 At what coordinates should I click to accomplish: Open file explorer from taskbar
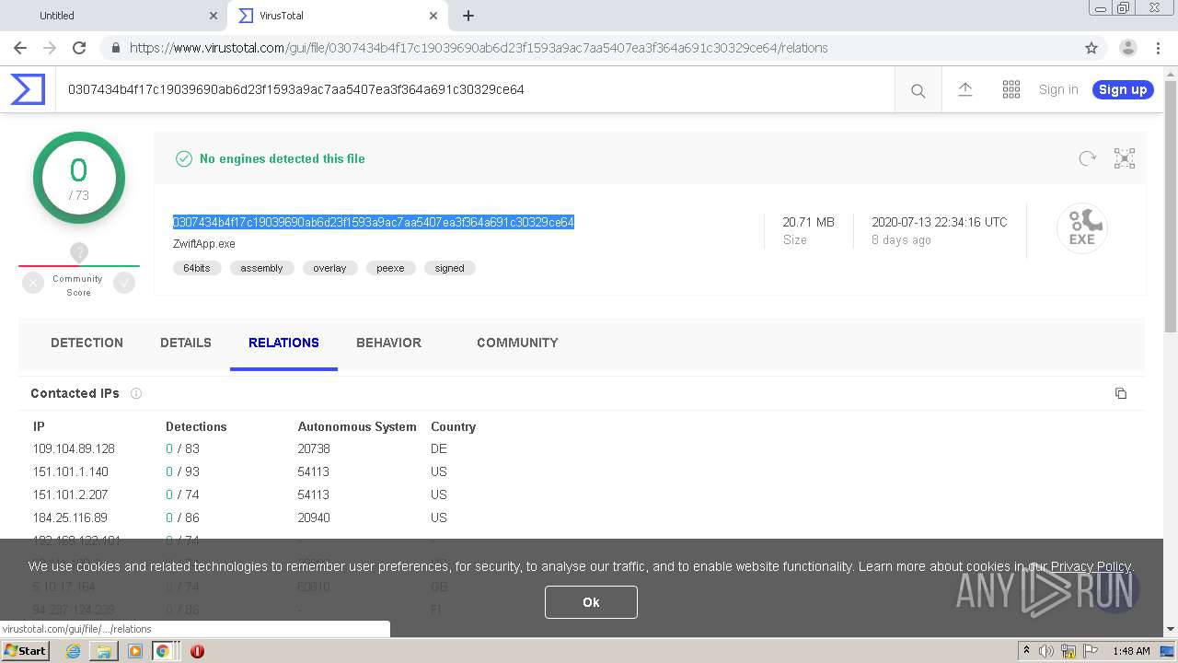103,651
